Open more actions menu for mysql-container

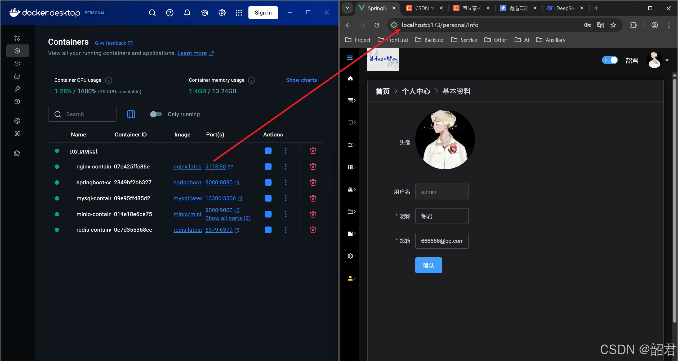286,198
